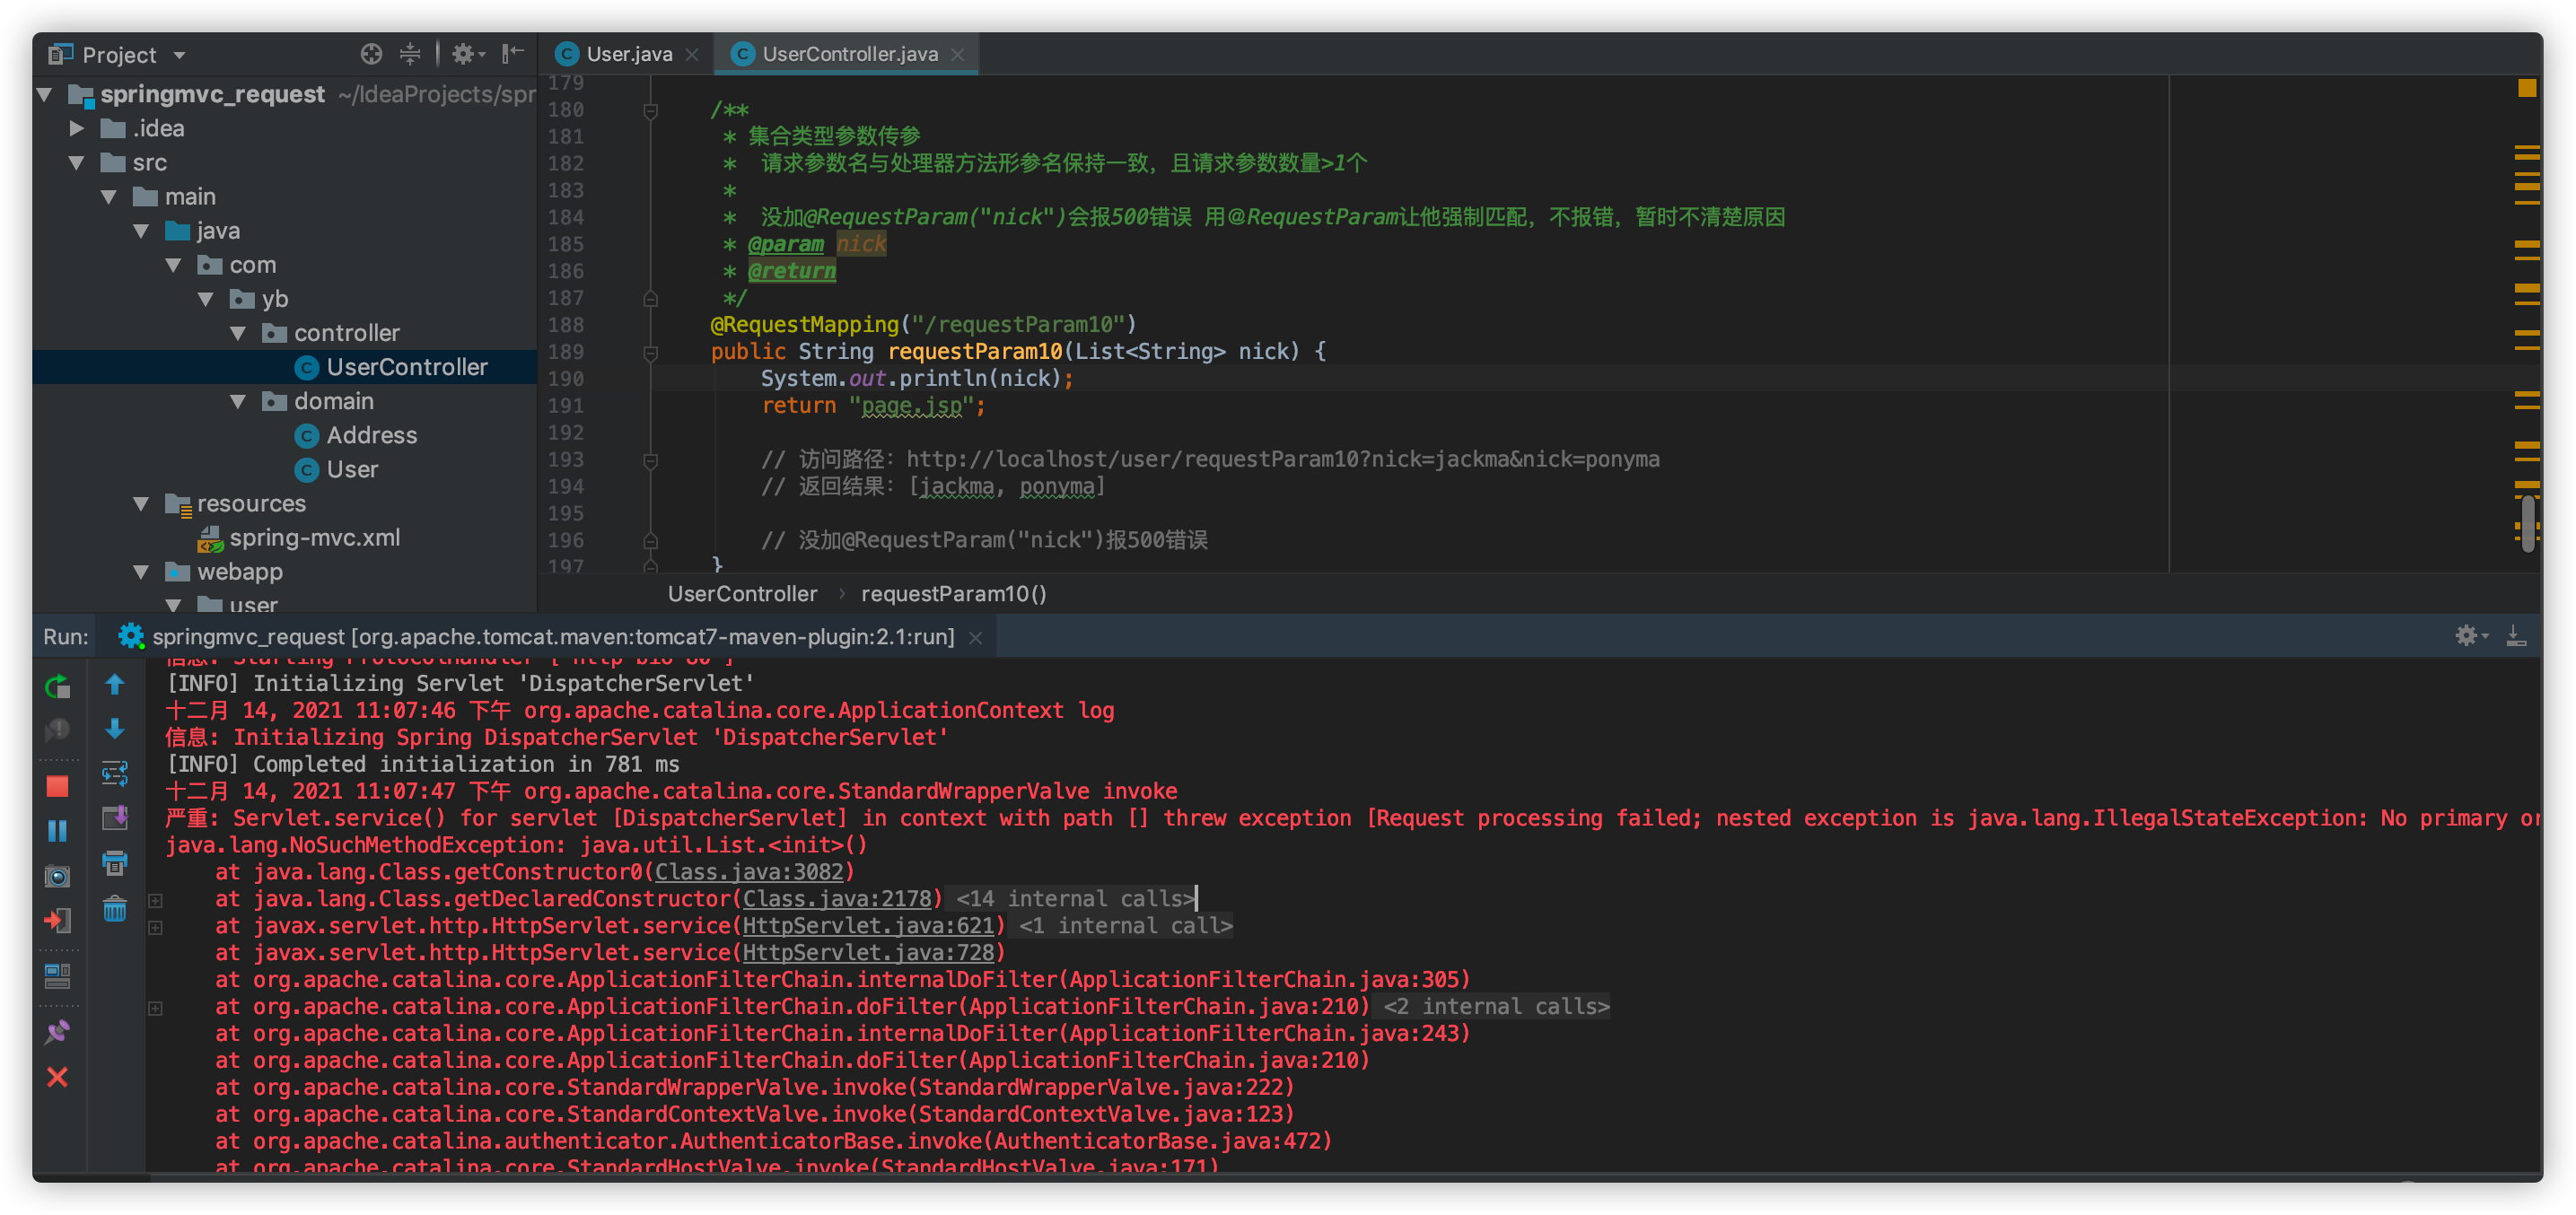Toggle soft-wrap in the console
Viewport: 2576px width, 1215px height.
(x=115, y=773)
